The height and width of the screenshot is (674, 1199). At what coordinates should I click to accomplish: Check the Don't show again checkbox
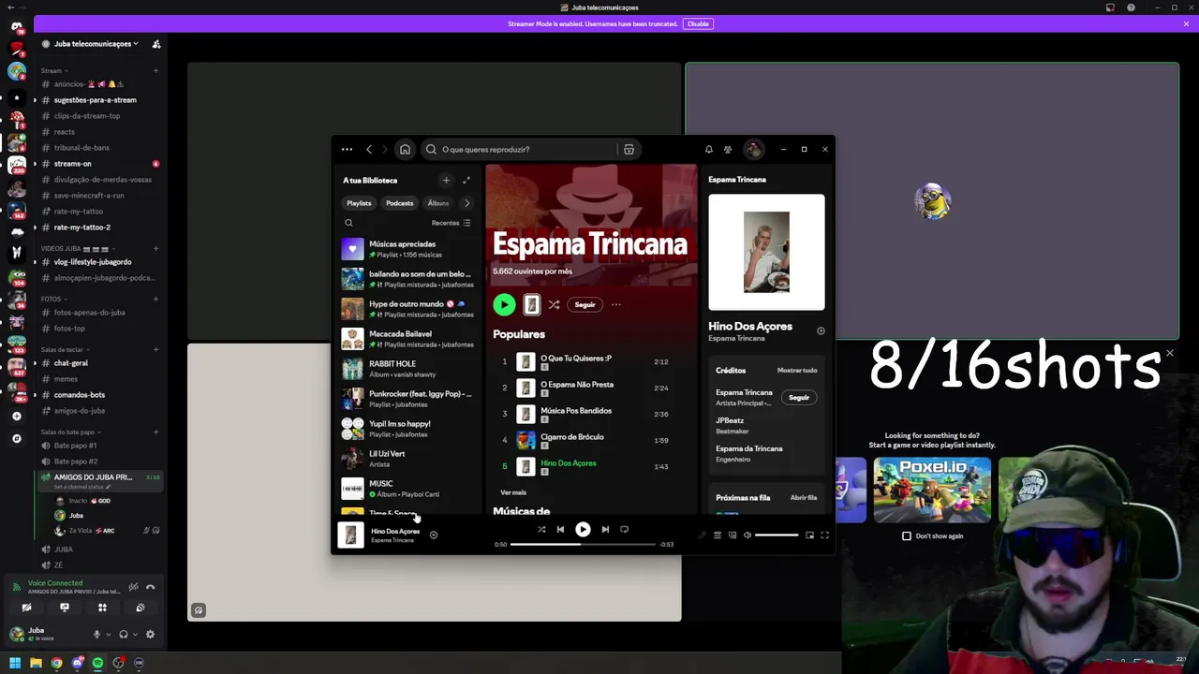(906, 536)
